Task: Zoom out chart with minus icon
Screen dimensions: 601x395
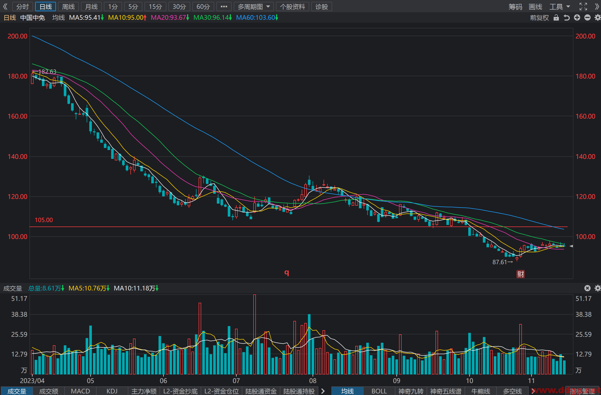Action: click(x=587, y=17)
